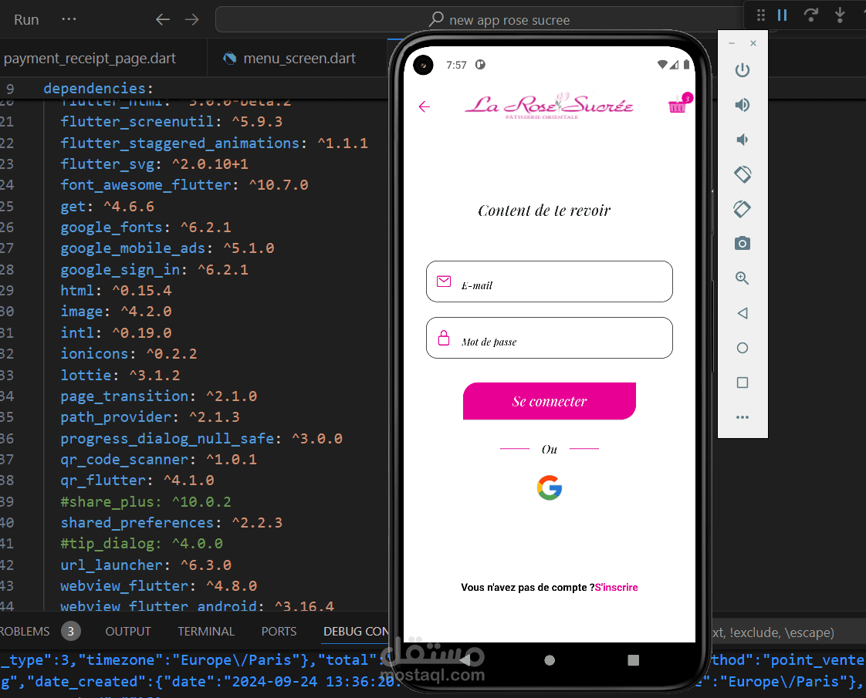Click the La Rose Sucrée logo
Viewport: 866px width, 698px height.
coord(549,106)
